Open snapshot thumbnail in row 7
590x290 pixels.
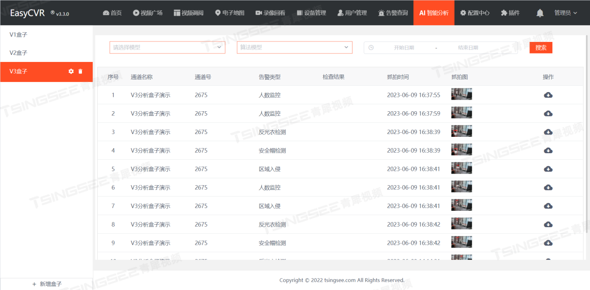point(461,205)
